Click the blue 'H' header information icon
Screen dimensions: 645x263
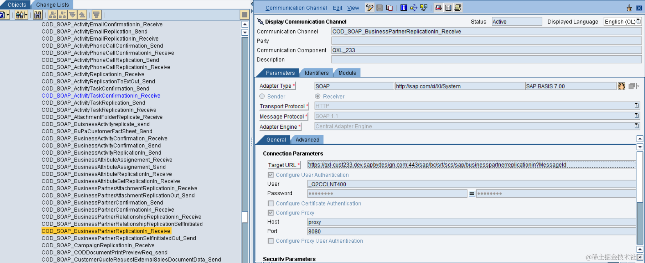click(404, 7)
